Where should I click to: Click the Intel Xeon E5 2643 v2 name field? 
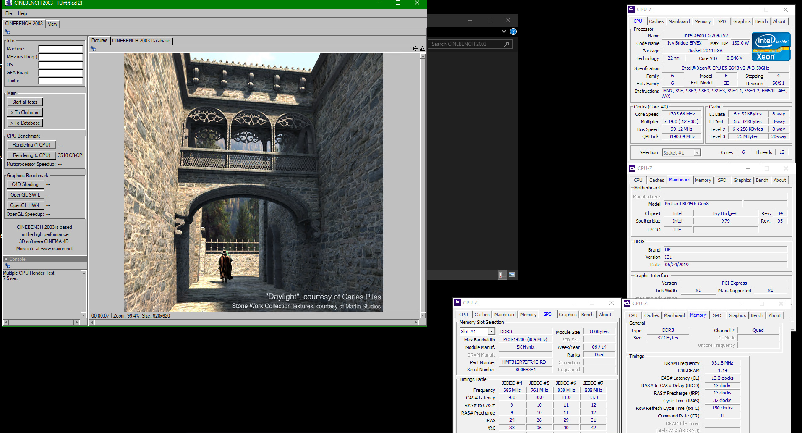coord(705,35)
